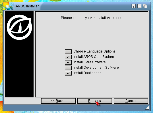Click the AROS cat-eye logo
153x113 pixels.
point(19,27)
